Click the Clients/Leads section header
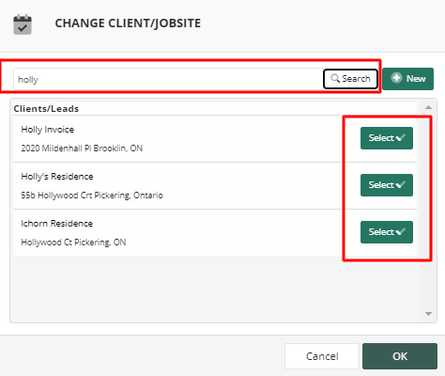Image resolution: width=445 pixels, height=376 pixels. [46, 109]
